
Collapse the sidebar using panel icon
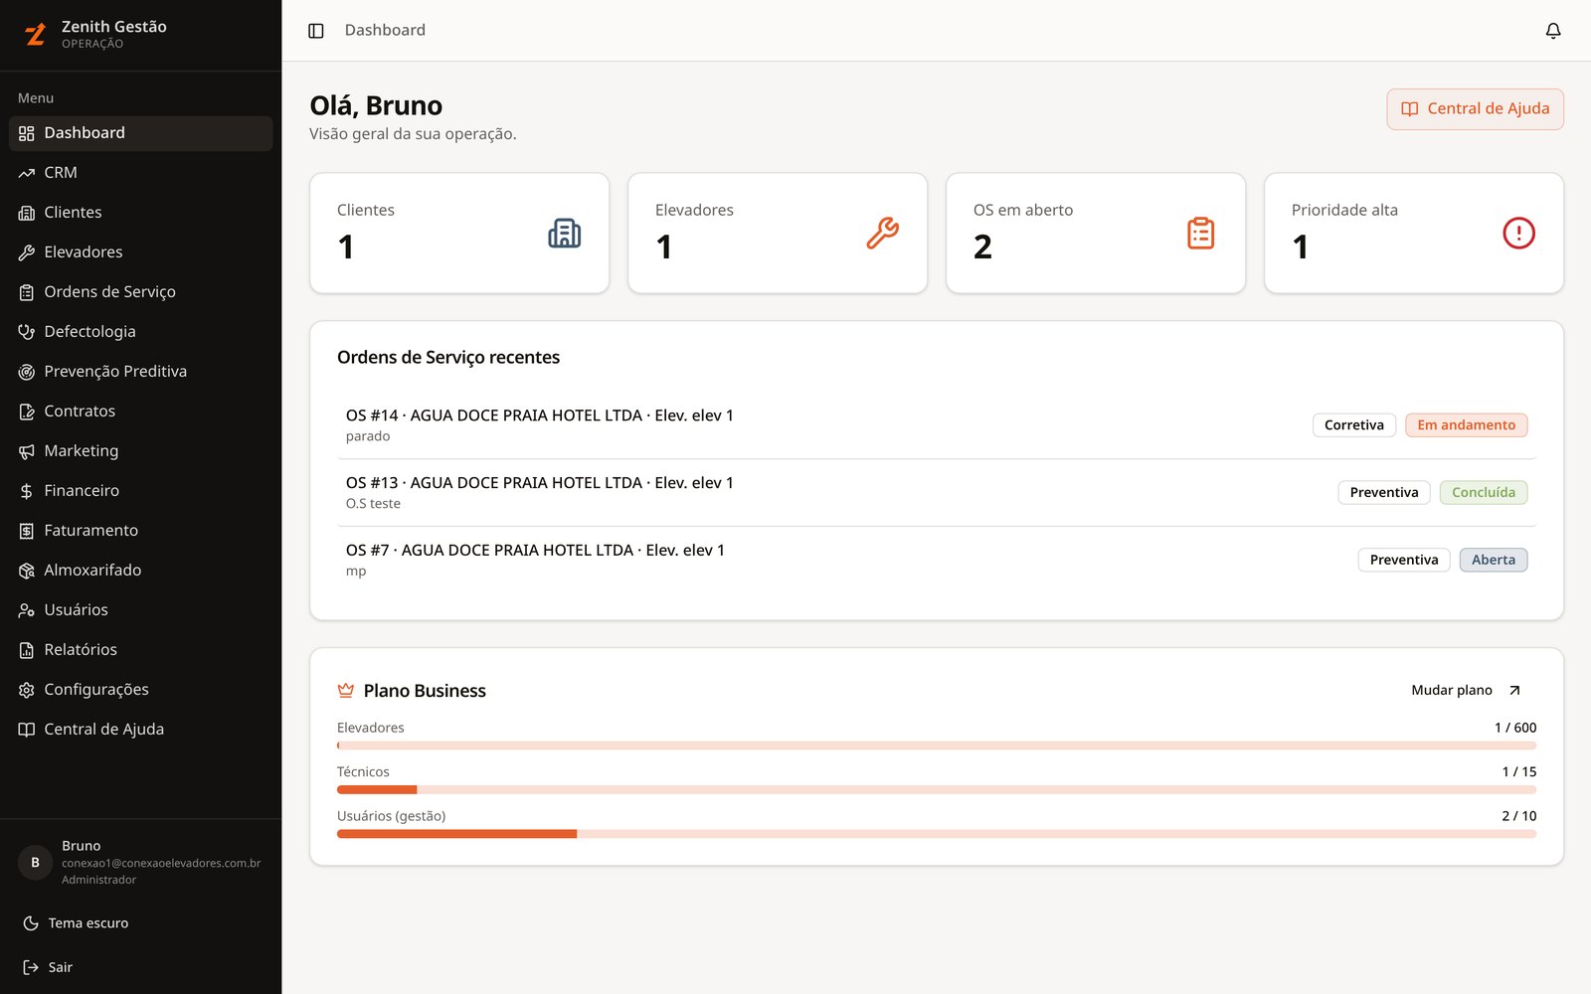(x=316, y=31)
